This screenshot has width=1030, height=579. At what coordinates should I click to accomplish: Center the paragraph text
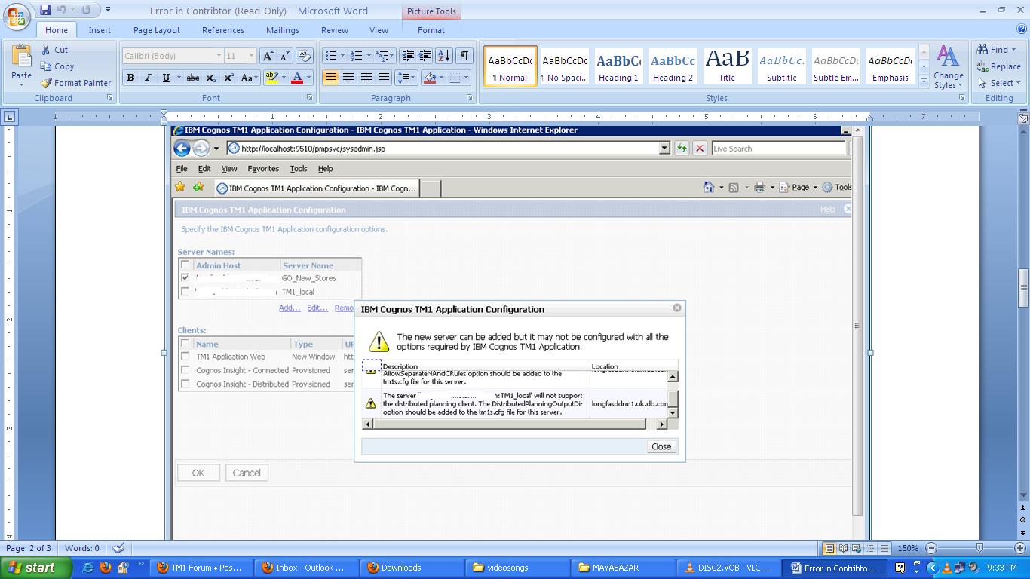(x=348, y=78)
